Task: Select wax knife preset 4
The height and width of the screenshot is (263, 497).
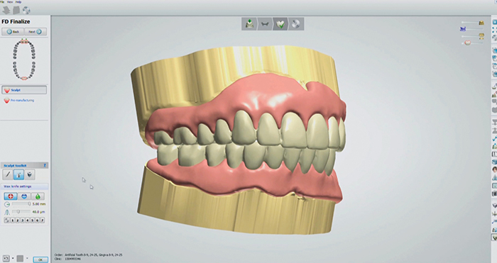Action: (28, 220)
